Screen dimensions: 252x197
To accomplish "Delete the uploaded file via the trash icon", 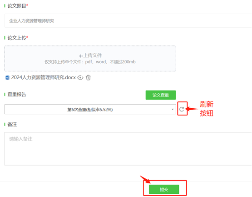I will click(x=88, y=78).
